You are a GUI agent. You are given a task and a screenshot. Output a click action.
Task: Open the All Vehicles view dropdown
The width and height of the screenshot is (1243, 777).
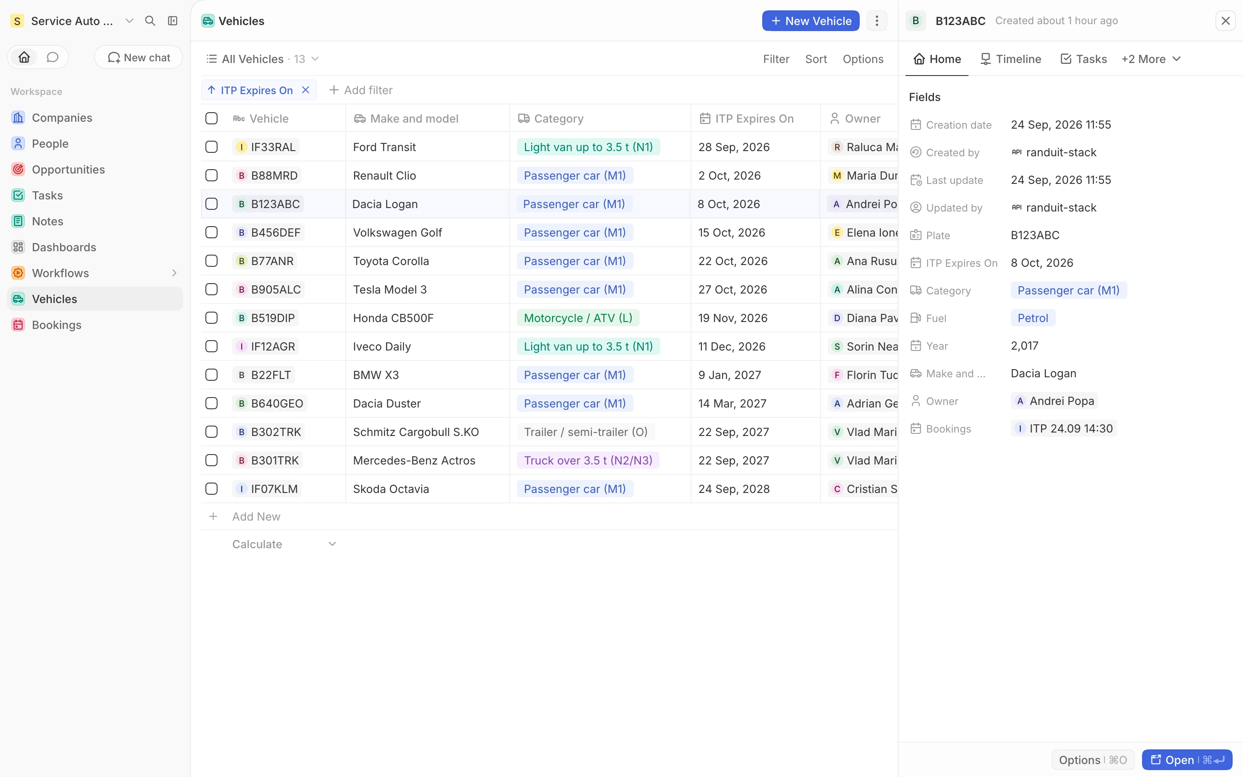(262, 59)
